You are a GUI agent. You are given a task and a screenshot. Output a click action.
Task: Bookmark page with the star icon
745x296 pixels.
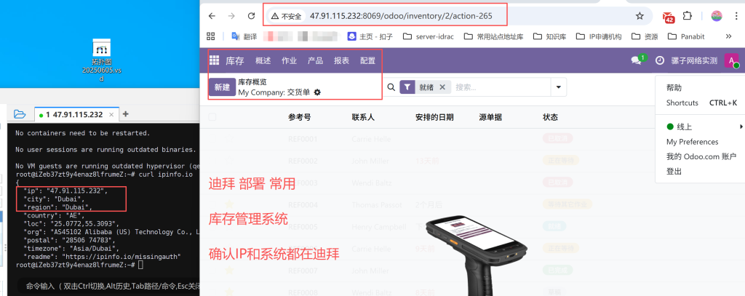click(x=640, y=16)
